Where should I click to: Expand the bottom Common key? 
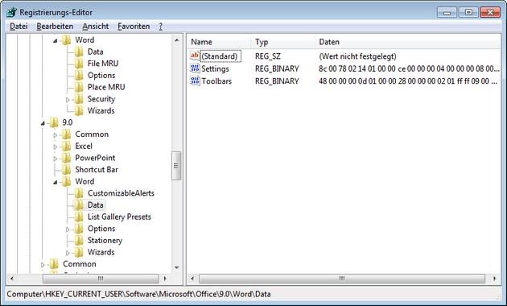tap(43, 265)
